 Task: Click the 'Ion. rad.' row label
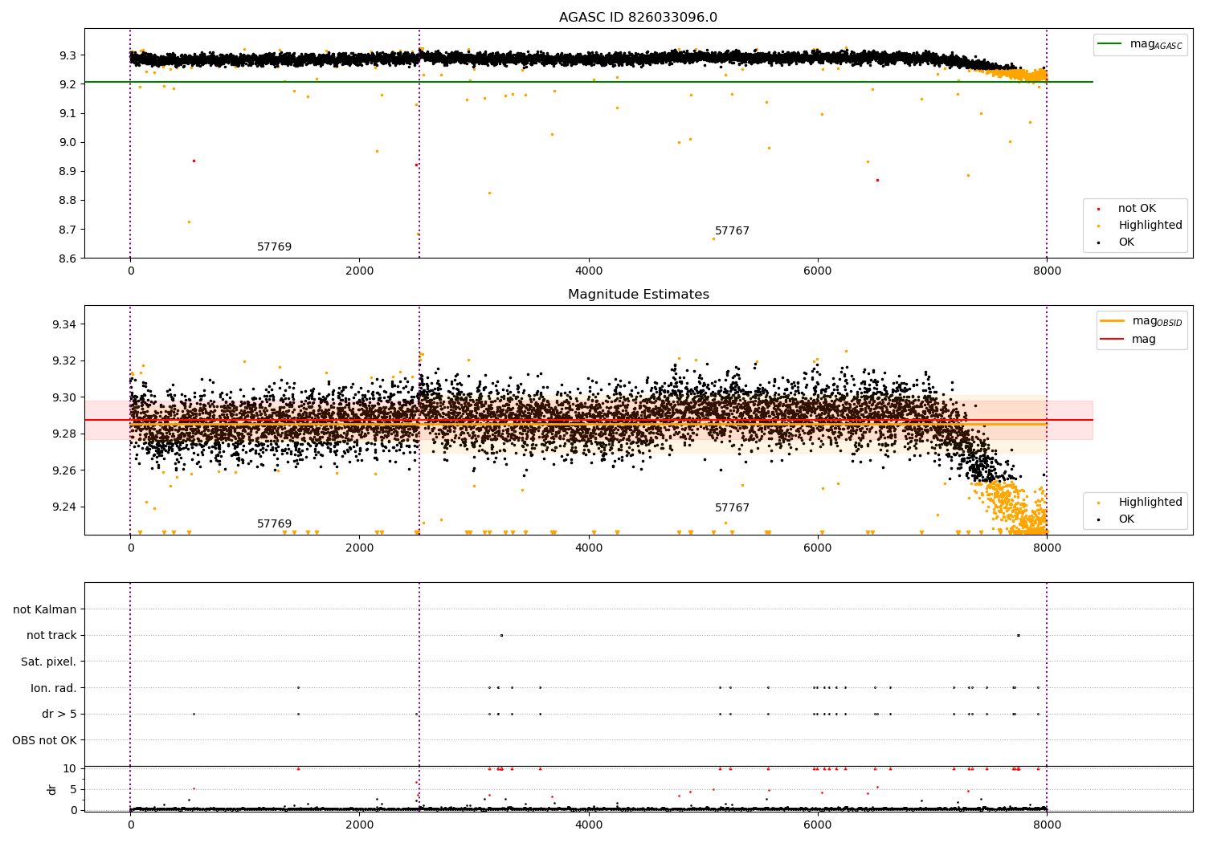[x=54, y=688]
